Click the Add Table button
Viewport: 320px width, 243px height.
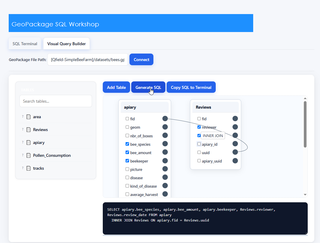coord(116,87)
